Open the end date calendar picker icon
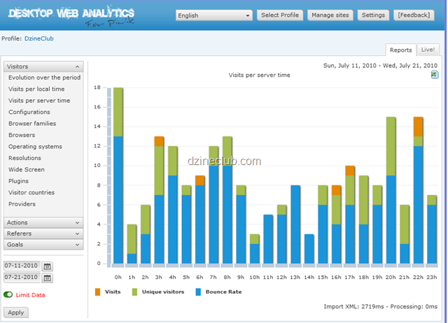The height and width of the screenshot is (323, 448). [47, 278]
